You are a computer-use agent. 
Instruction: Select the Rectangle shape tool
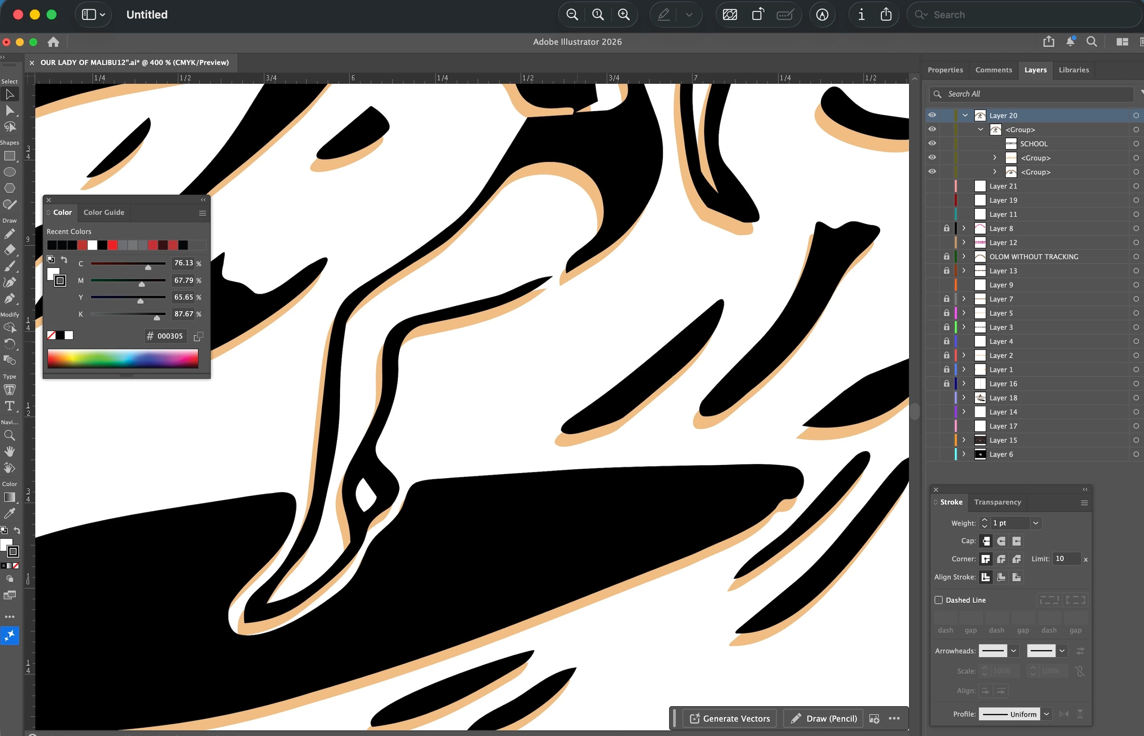coord(9,156)
